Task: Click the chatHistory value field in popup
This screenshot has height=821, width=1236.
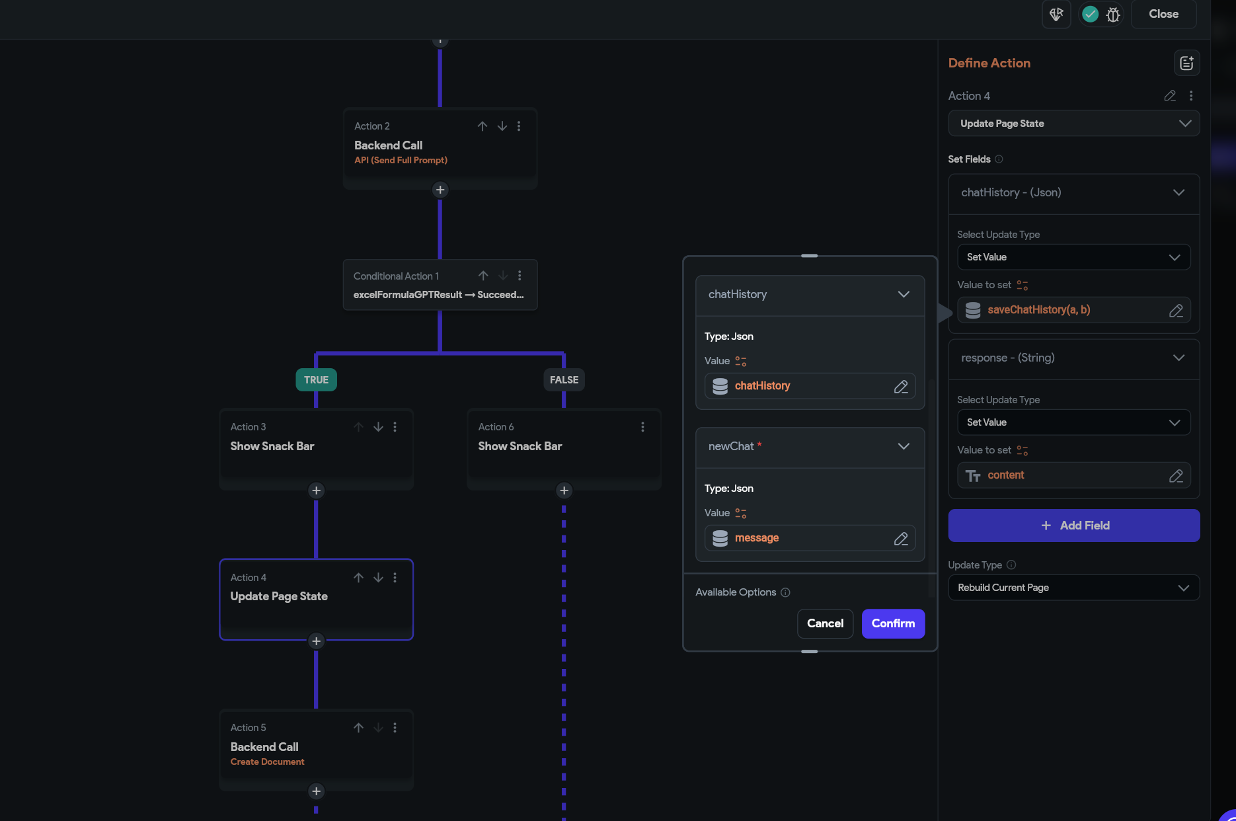Action: click(810, 386)
